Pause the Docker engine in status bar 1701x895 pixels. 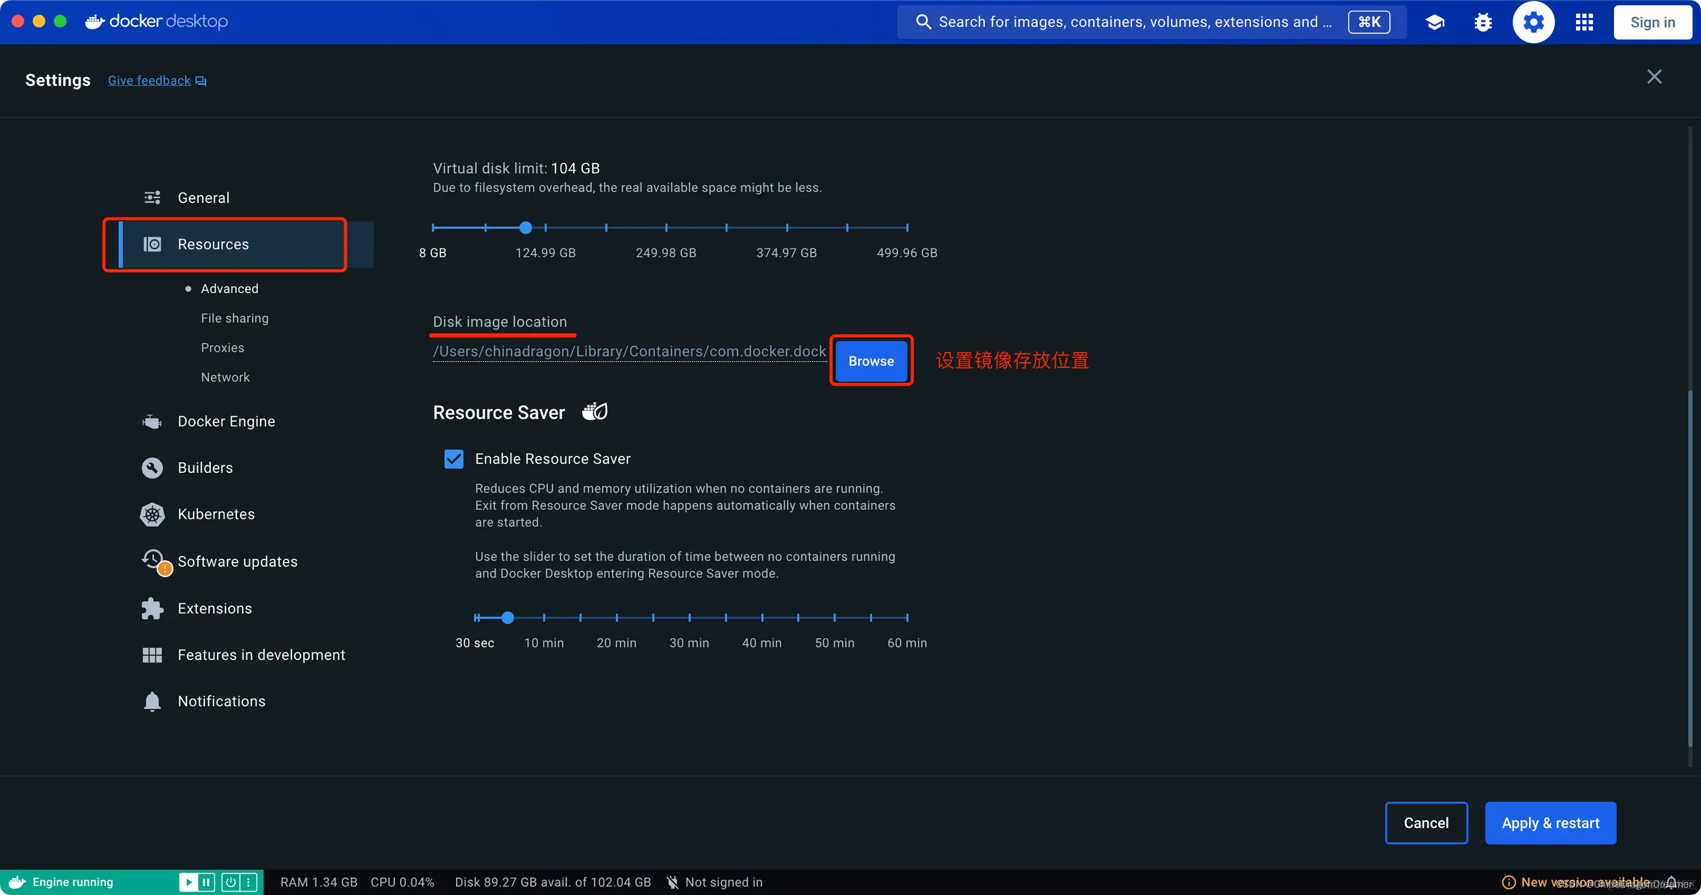(206, 882)
